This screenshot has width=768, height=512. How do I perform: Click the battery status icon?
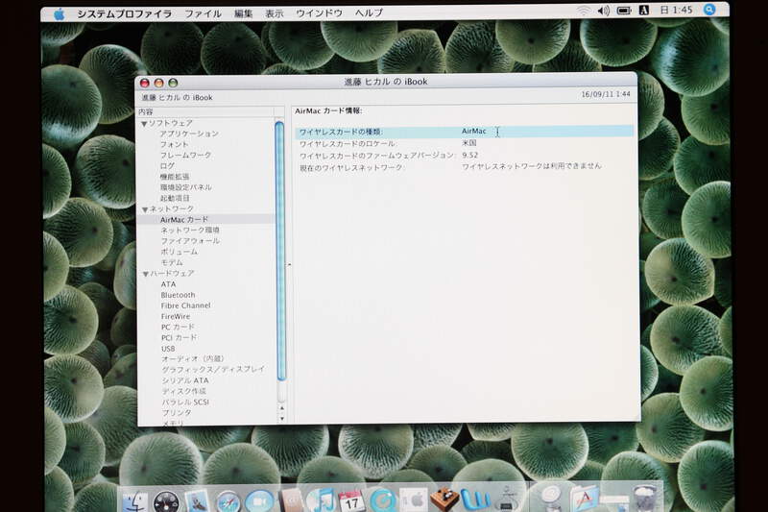point(623,11)
